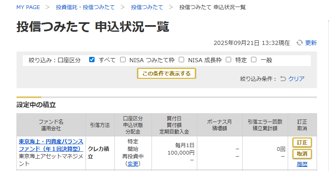Open the 履歴 history link
329x171 pixels.
pos(302,164)
